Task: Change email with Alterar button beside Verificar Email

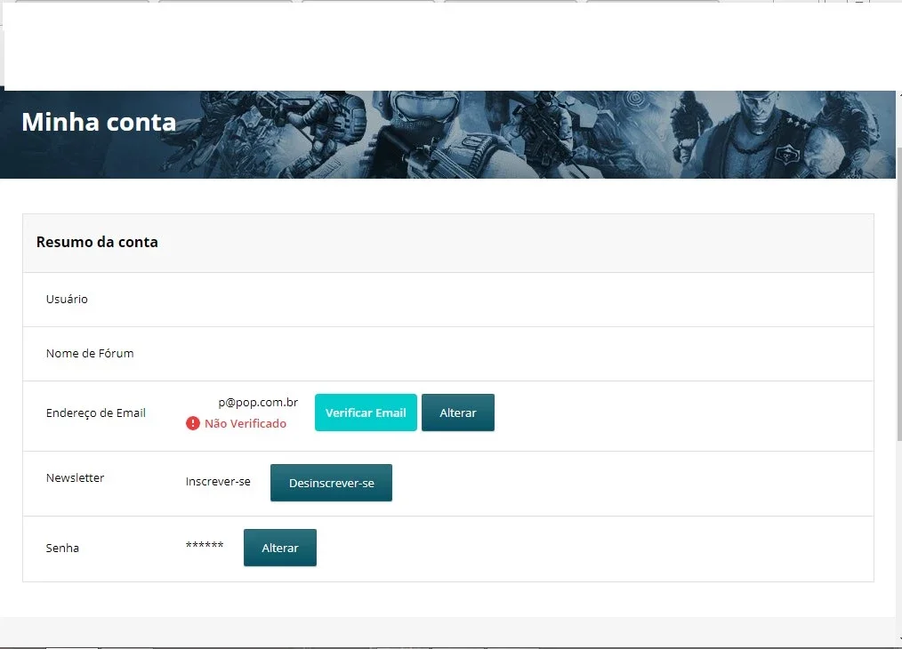Action: (458, 413)
